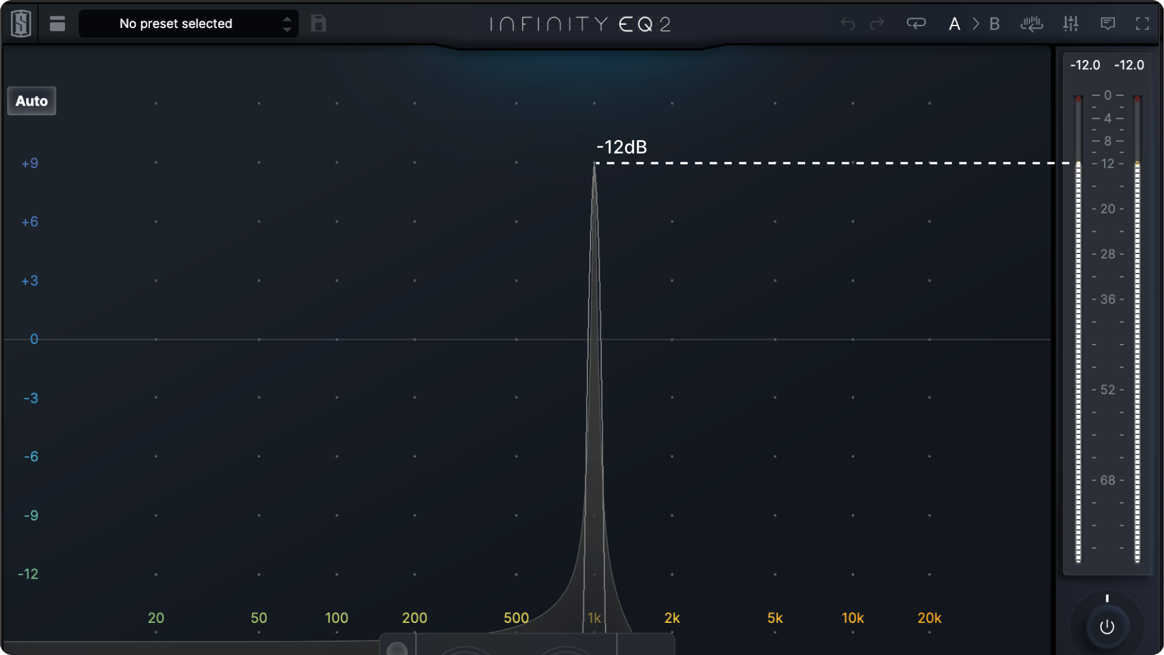The width and height of the screenshot is (1164, 655).
Task: Click the left output level meter
Action: coord(1078,334)
